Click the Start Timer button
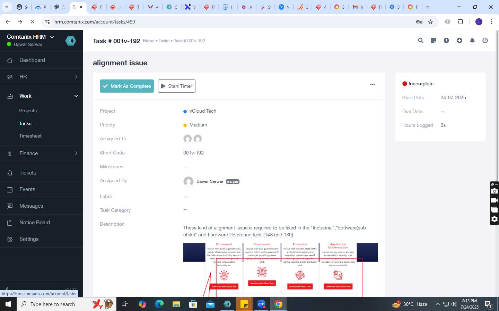The width and height of the screenshot is (499, 311). tap(177, 86)
